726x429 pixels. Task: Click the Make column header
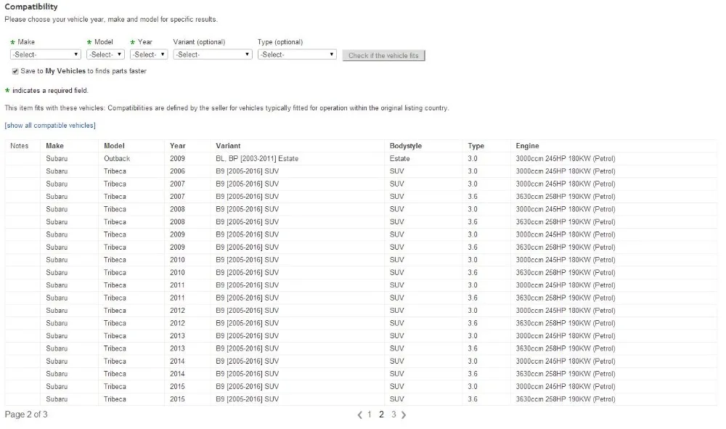click(x=54, y=146)
